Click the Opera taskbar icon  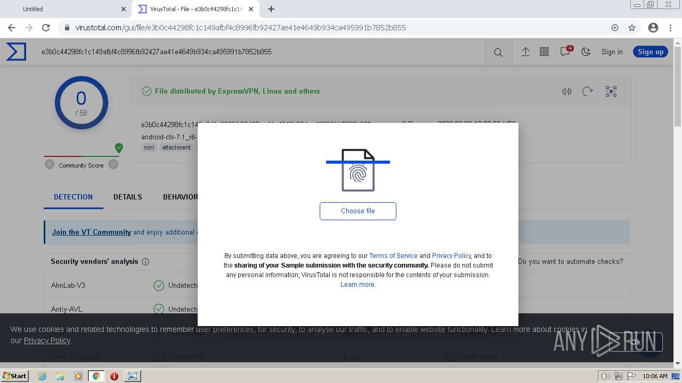[x=114, y=376]
